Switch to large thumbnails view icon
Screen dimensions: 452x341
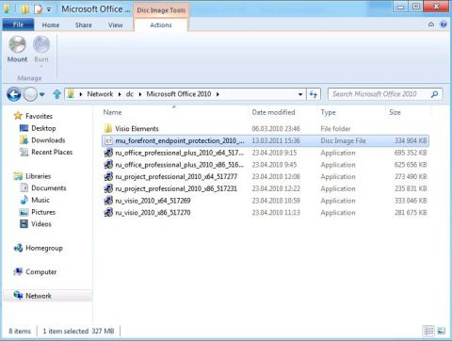[441, 331]
